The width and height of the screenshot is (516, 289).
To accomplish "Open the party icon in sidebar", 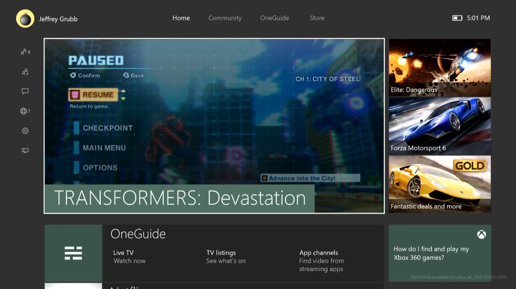I will [x=25, y=72].
